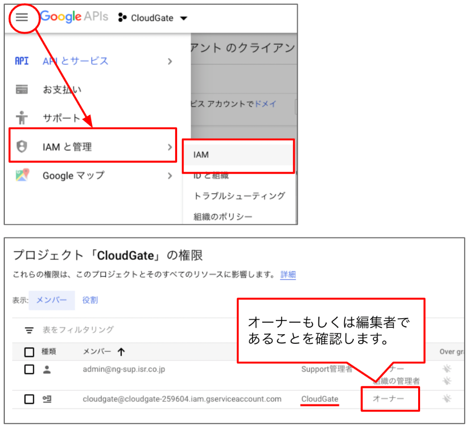This screenshot has height=428, width=468.
Task: Open the hamburger navigation menu
Action: (22, 17)
